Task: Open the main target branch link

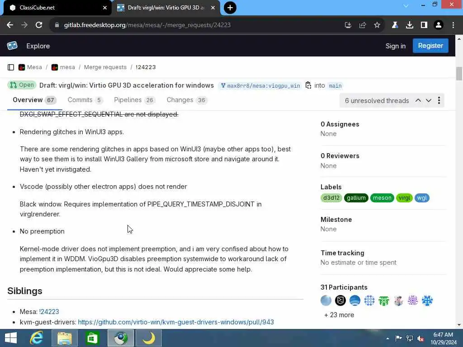Action: click(x=335, y=85)
